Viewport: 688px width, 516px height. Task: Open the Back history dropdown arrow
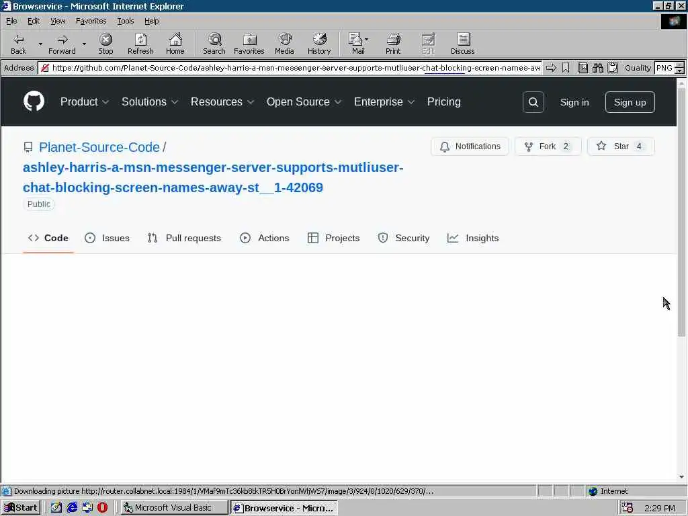click(x=40, y=44)
